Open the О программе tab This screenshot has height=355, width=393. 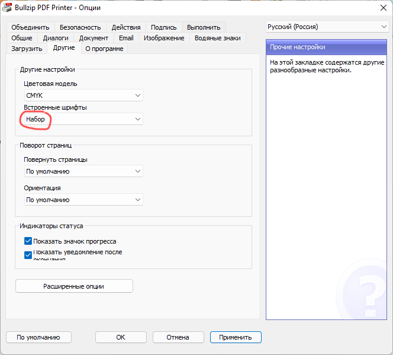pyautogui.click(x=104, y=49)
